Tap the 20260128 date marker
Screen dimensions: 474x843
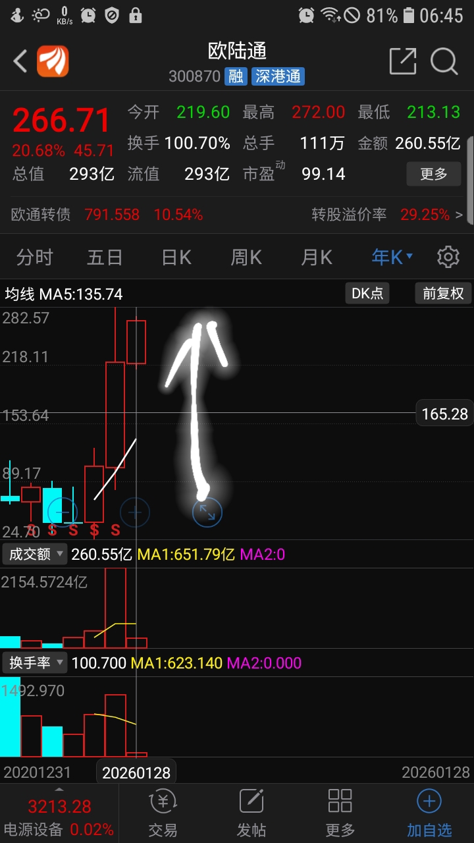(x=136, y=773)
